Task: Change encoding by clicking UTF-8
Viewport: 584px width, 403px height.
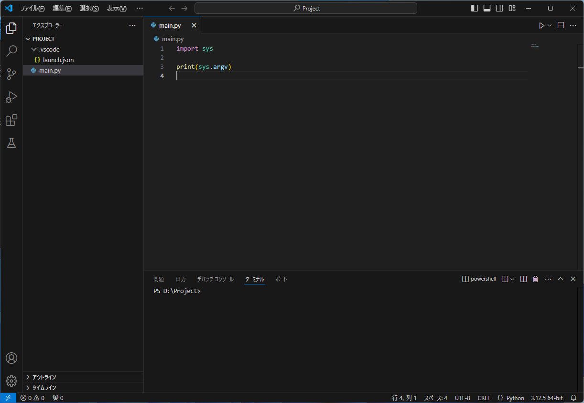Action: click(462, 397)
